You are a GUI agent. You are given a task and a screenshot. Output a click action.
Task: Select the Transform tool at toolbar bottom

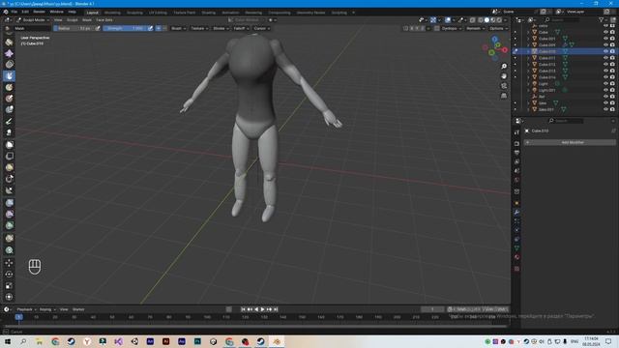coord(9,297)
